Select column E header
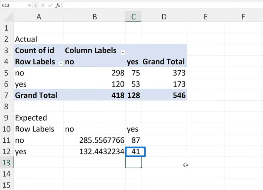 [206, 17]
